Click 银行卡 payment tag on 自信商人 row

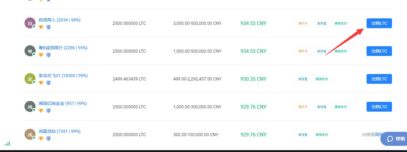(303, 23)
